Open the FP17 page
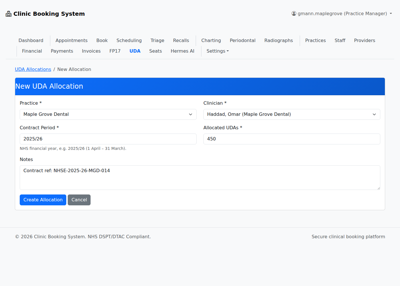This screenshot has width=400, height=286. pyautogui.click(x=115, y=51)
